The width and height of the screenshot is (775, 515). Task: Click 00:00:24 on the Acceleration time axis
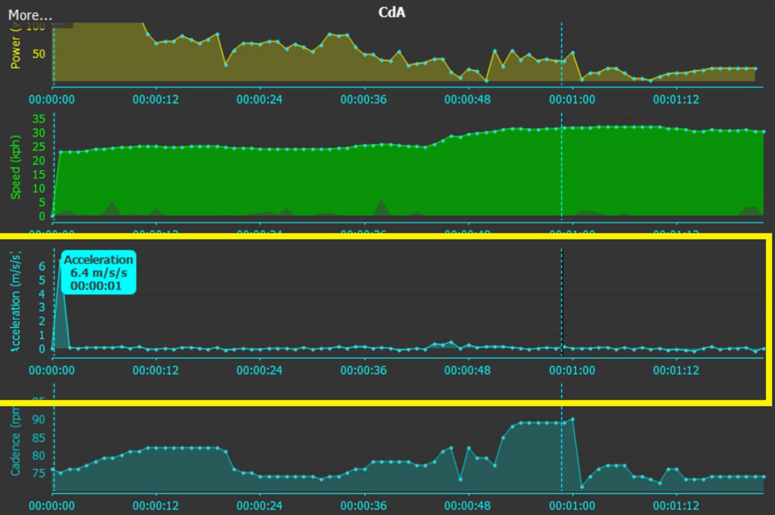259,370
